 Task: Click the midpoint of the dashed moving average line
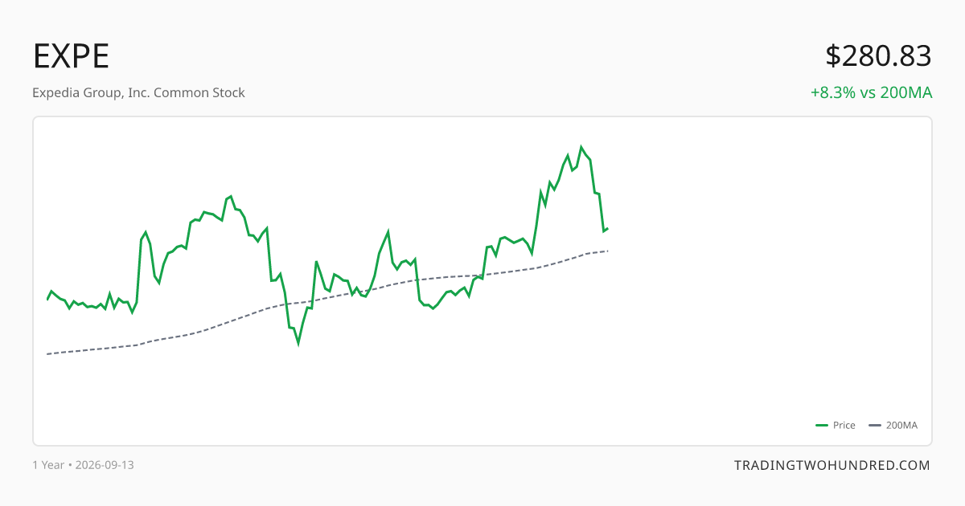click(327, 299)
